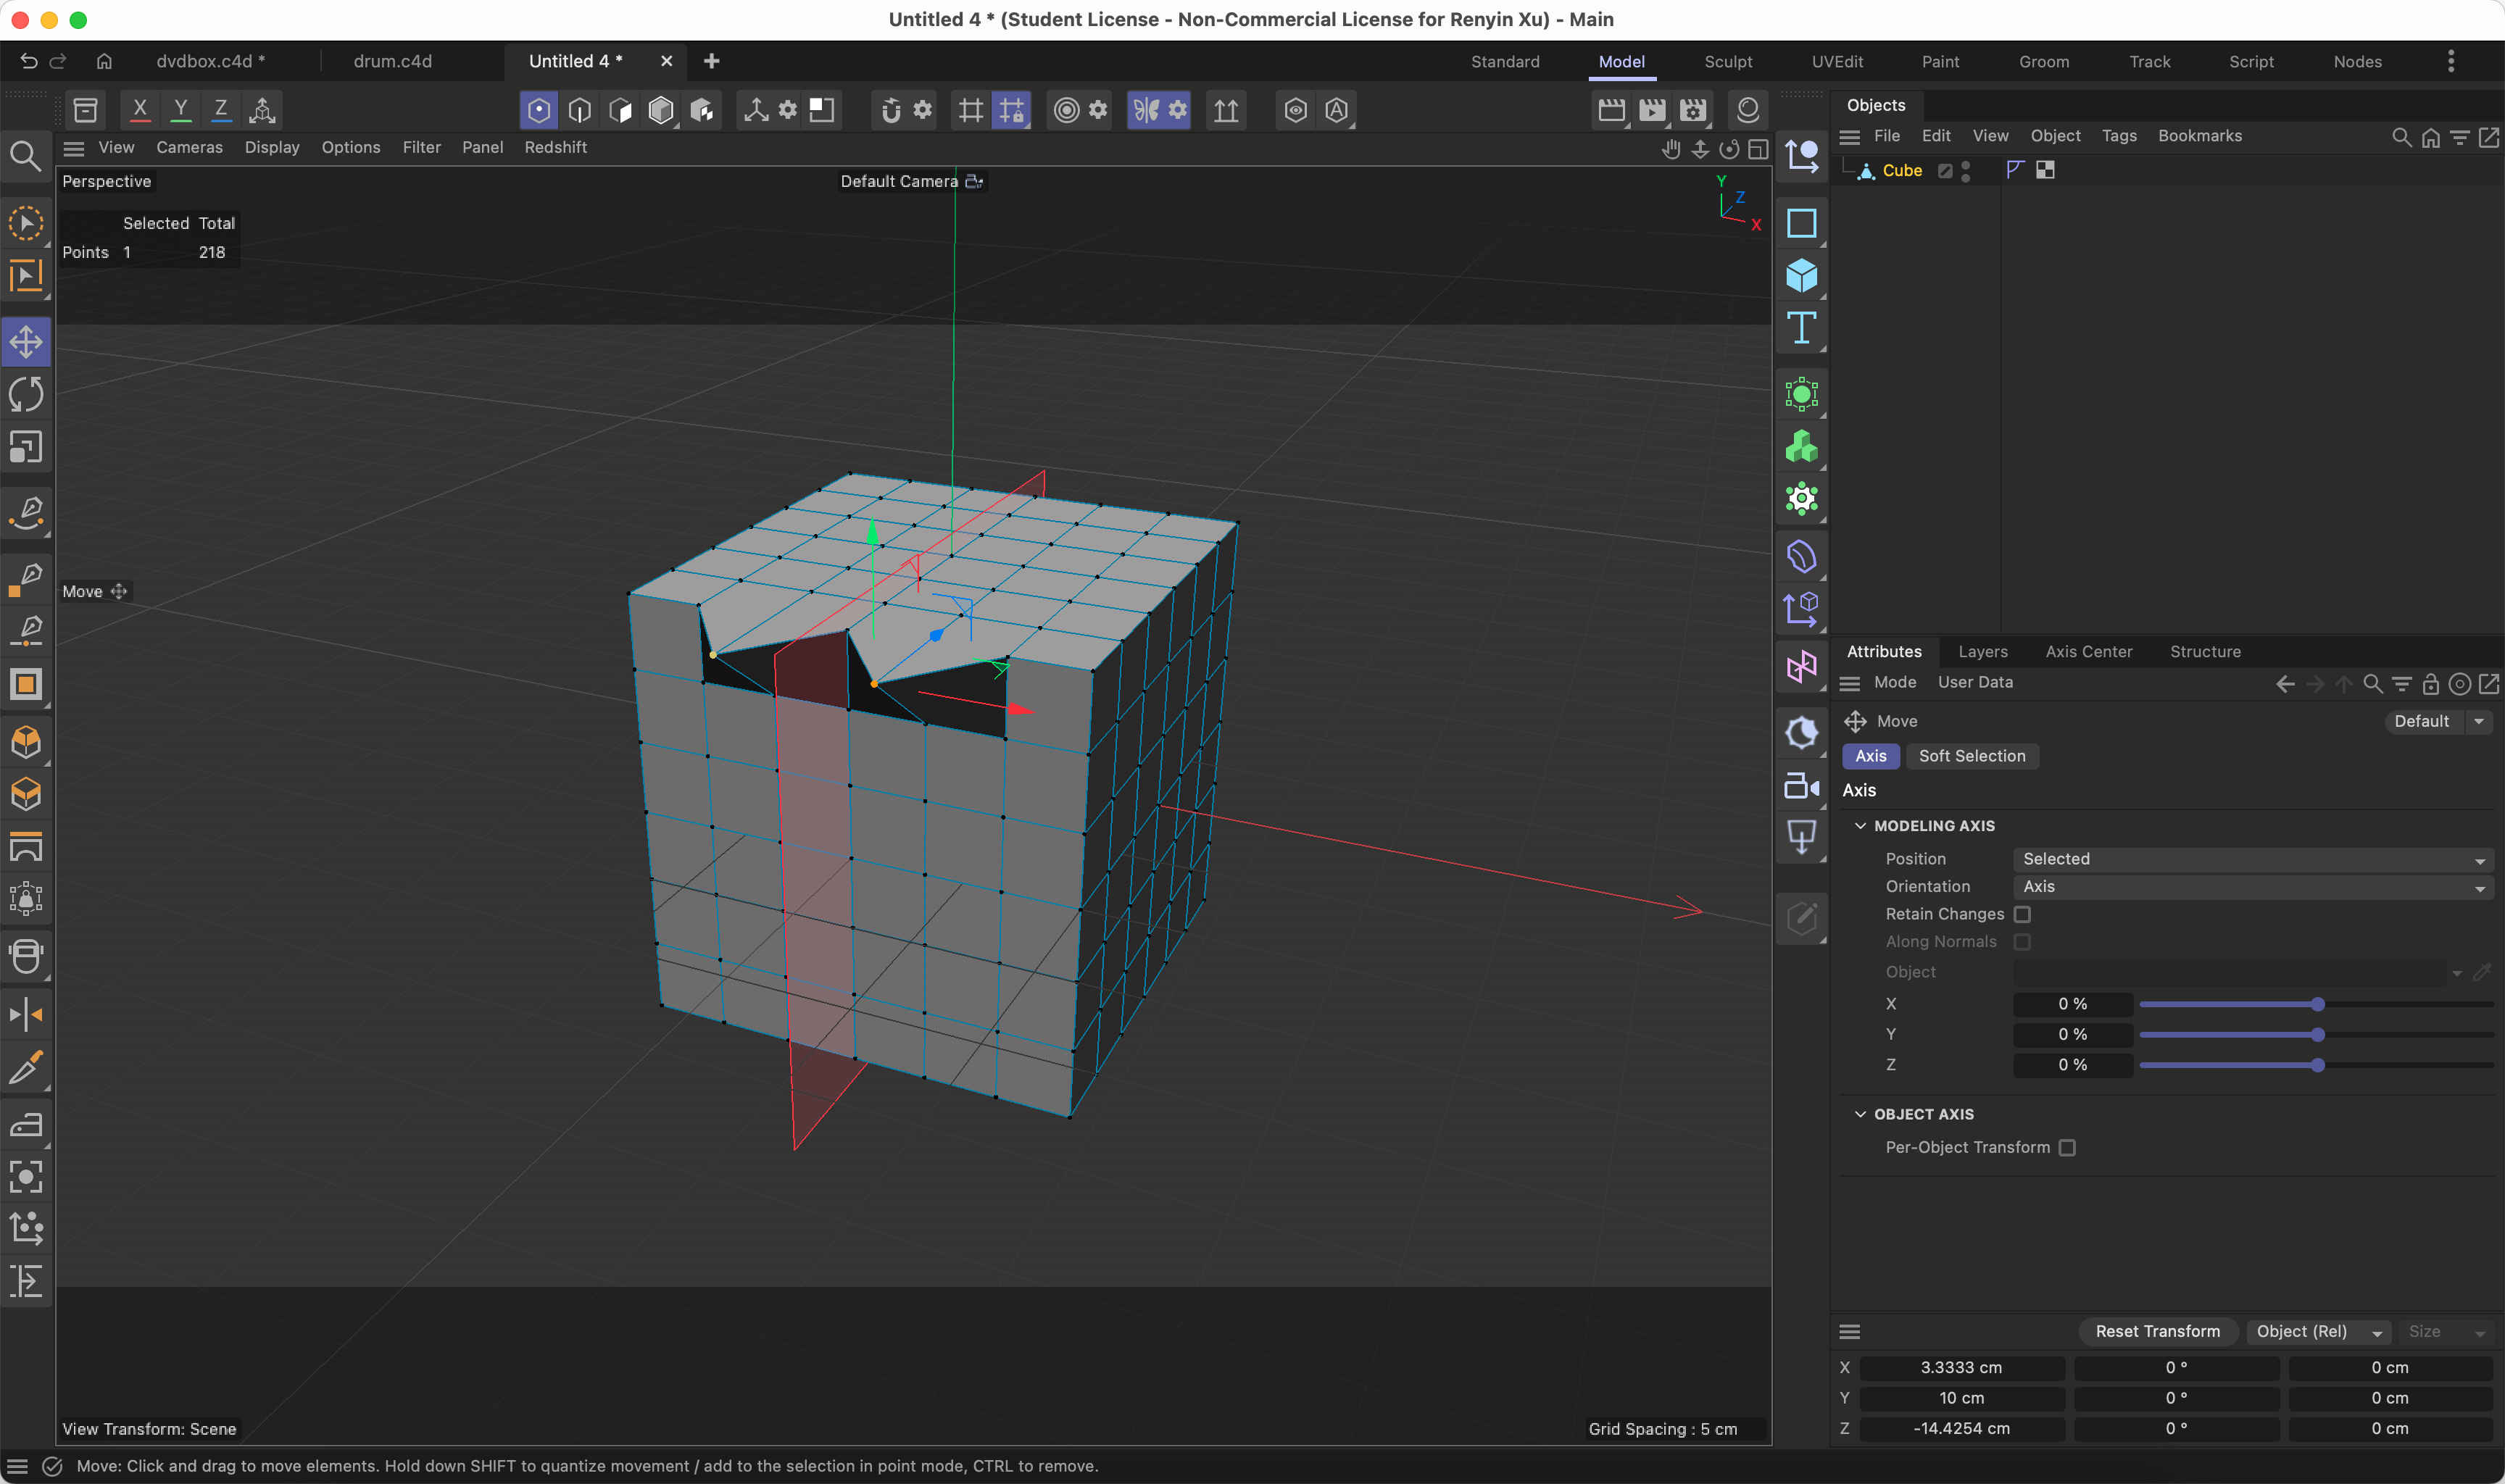
Task: Enable the Retain Changes checkbox
Action: pyautogui.click(x=2022, y=914)
